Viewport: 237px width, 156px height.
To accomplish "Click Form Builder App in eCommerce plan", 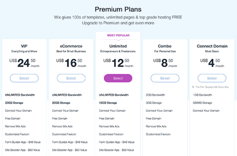I will tap(70, 142).
